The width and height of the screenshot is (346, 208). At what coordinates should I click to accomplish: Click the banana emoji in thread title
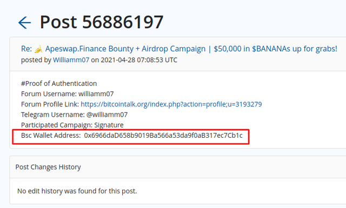click(38, 49)
